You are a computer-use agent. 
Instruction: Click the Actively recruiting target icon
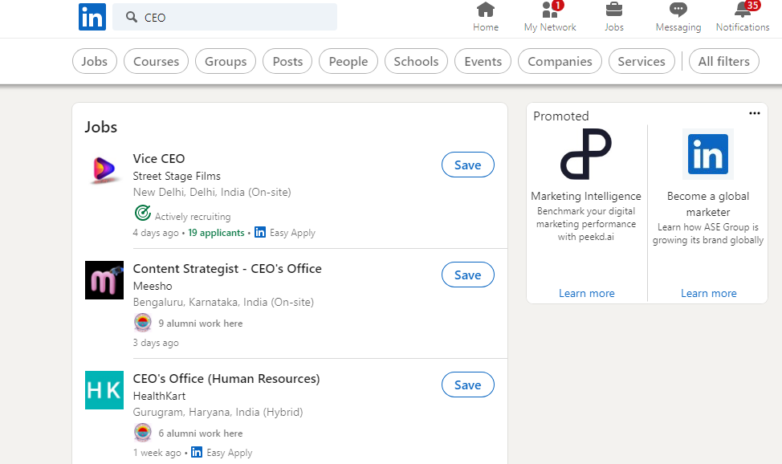click(143, 213)
